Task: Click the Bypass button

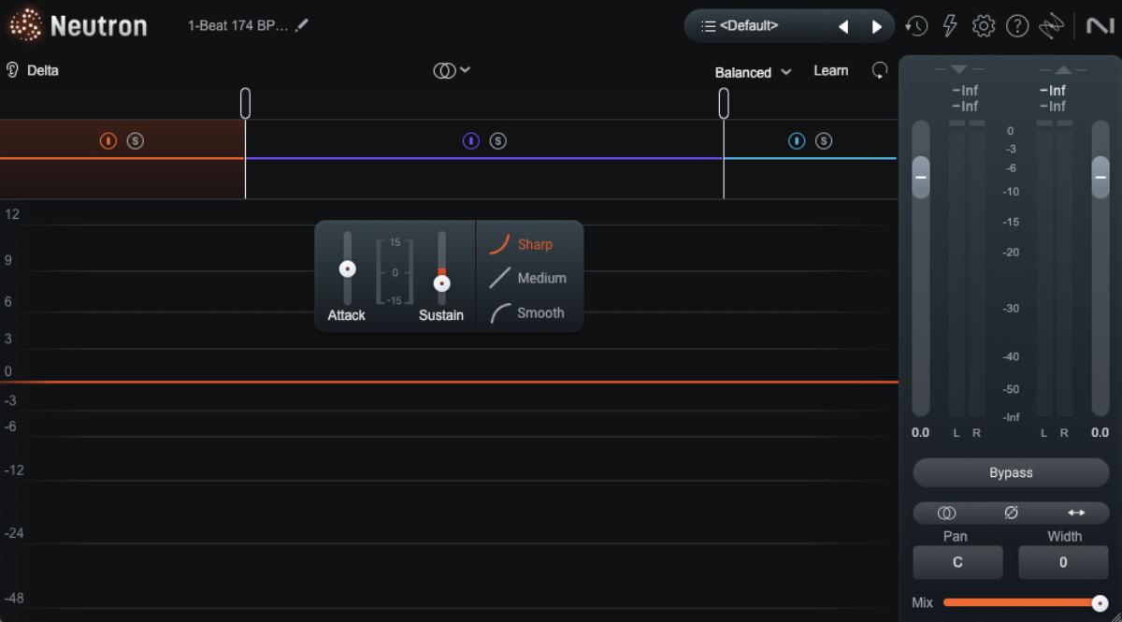Action: click(1011, 472)
